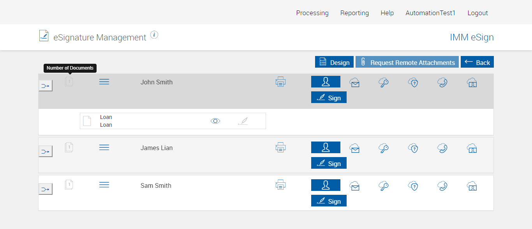
Task: Collapse John Smith's document list via lines icon
Action: [x=104, y=82]
